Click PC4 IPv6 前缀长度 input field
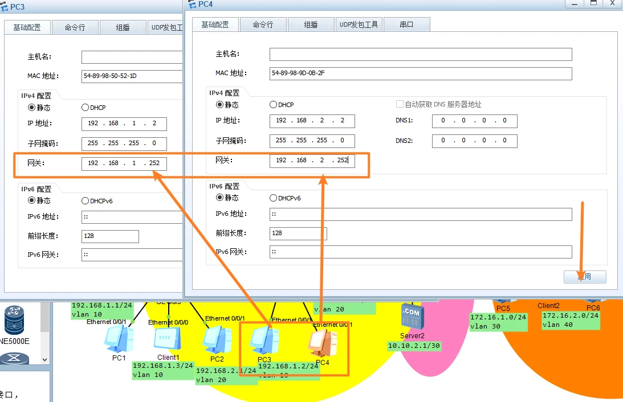This screenshot has height=402, width=623. tap(298, 233)
